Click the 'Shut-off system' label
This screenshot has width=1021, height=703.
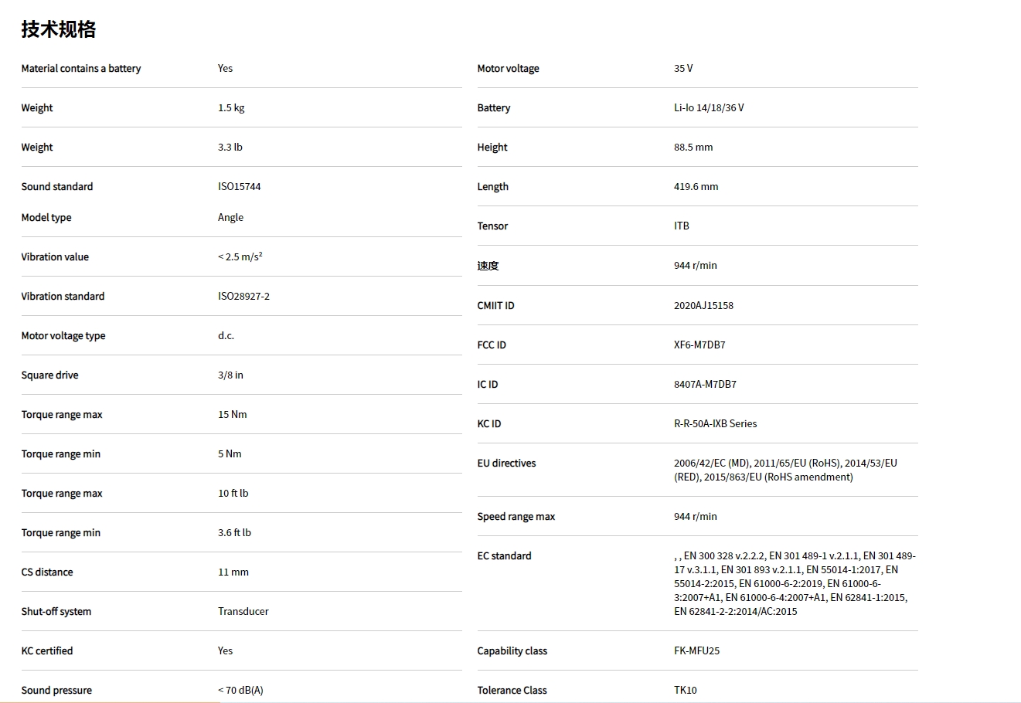tap(56, 612)
